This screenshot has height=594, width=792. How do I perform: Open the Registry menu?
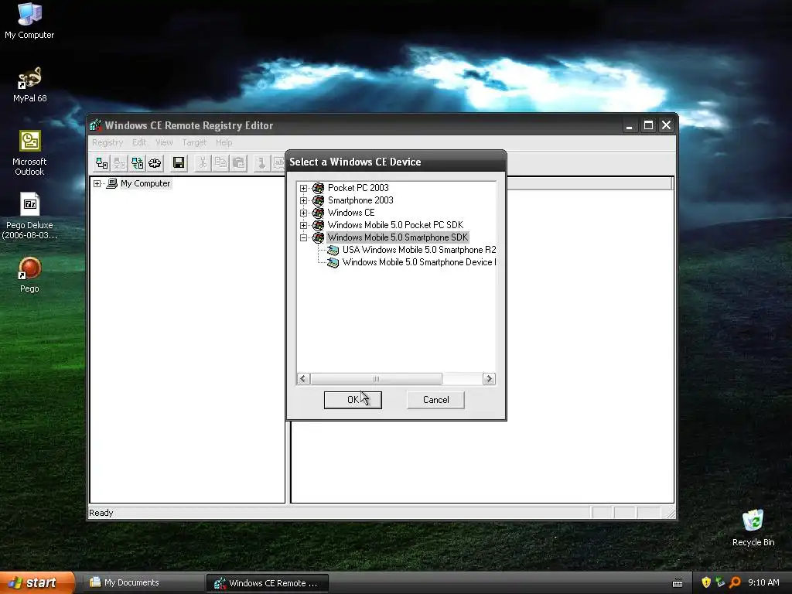(108, 142)
